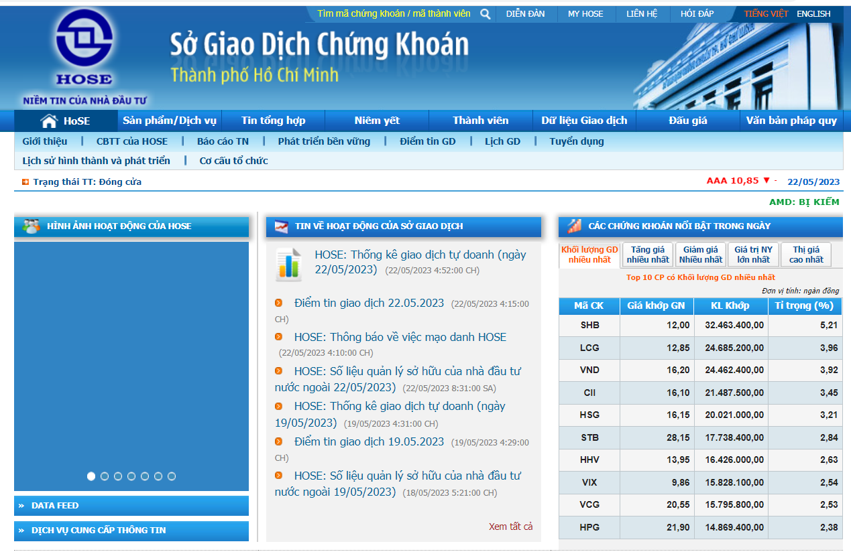Click the slideshow image panel
The width and height of the screenshot is (851, 554).
pos(131,366)
